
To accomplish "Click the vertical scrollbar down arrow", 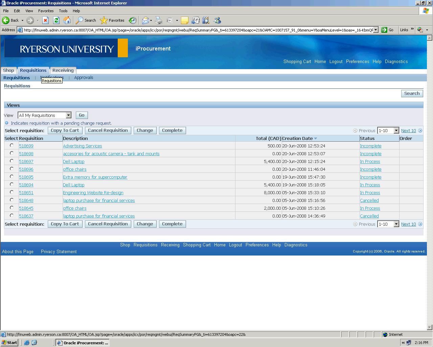I will [x=430, y=327].
